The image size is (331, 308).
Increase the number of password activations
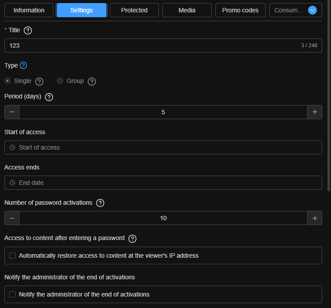click(x=315, y=218)
